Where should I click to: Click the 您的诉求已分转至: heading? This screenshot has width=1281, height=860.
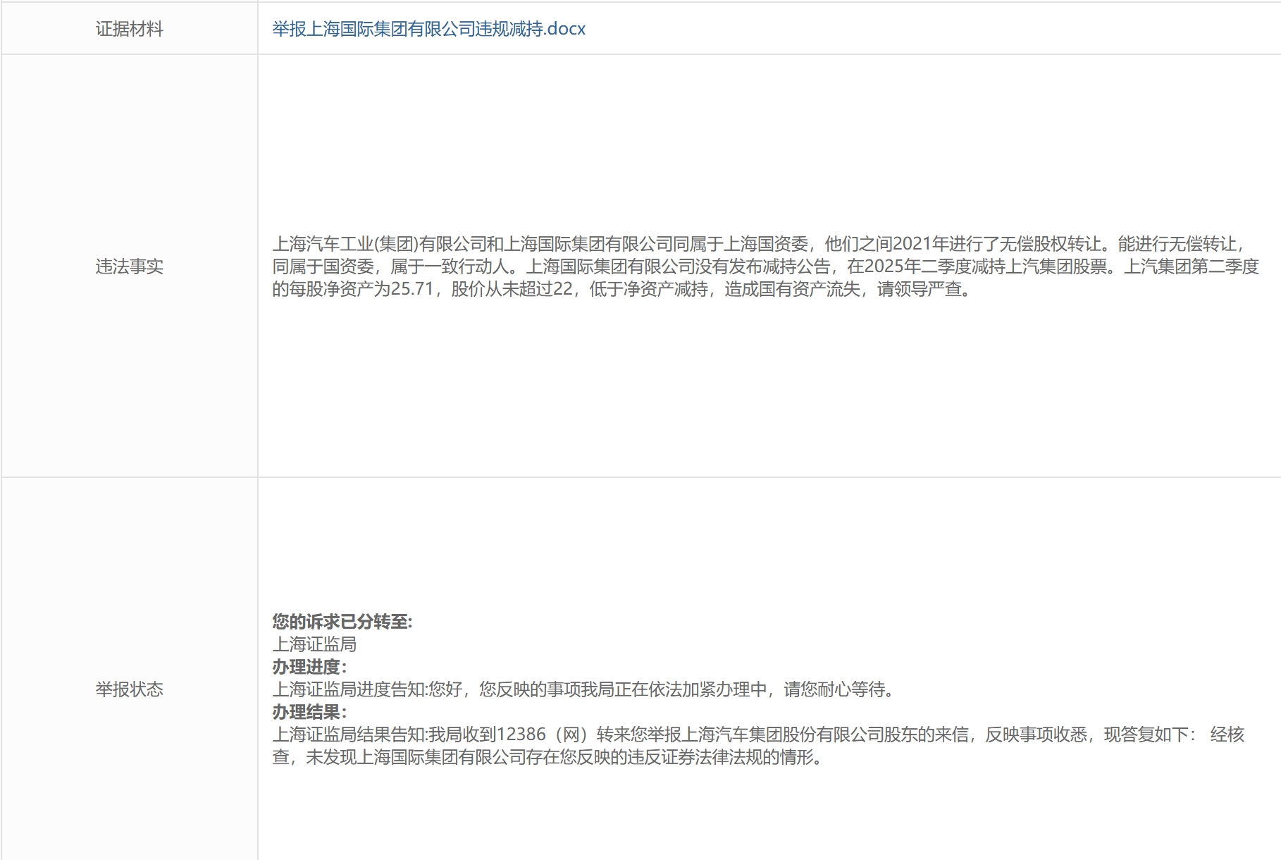point(342,622)
